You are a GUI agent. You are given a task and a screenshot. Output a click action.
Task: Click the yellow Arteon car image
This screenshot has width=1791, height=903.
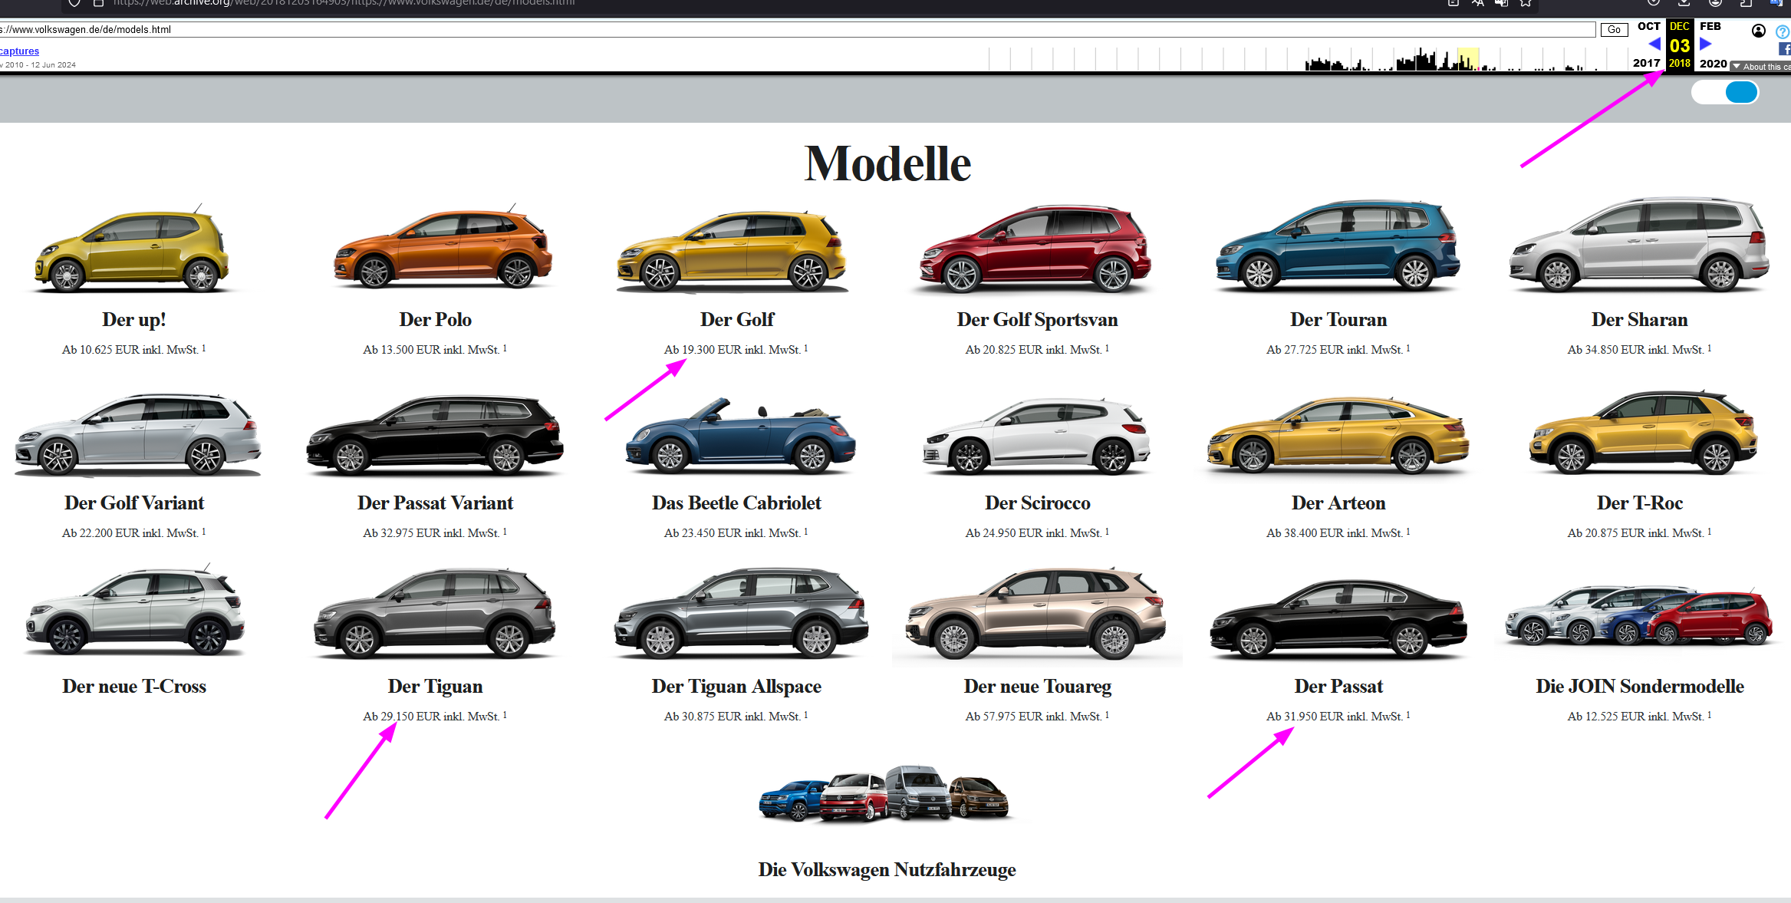pyautogui.click(x=1338, y=434)
